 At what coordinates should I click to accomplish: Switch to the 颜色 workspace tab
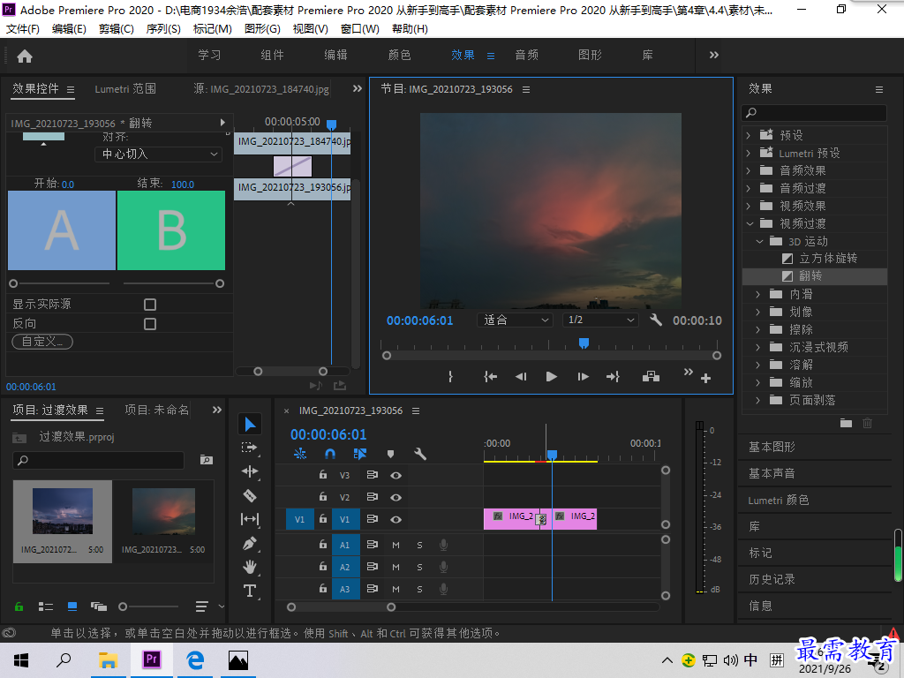tap(399, 56)
